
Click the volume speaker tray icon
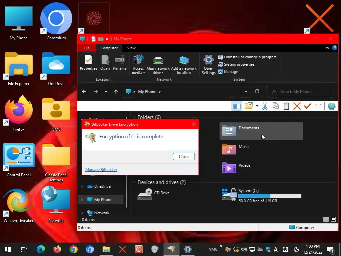point(244,249)
